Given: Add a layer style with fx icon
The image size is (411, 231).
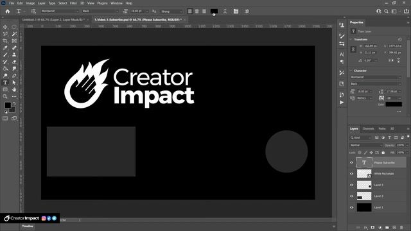Looking at the screenshot, I should pyautogui.click(x=365, y=227).
